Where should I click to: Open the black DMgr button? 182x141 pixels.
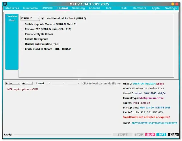[173, 135]
